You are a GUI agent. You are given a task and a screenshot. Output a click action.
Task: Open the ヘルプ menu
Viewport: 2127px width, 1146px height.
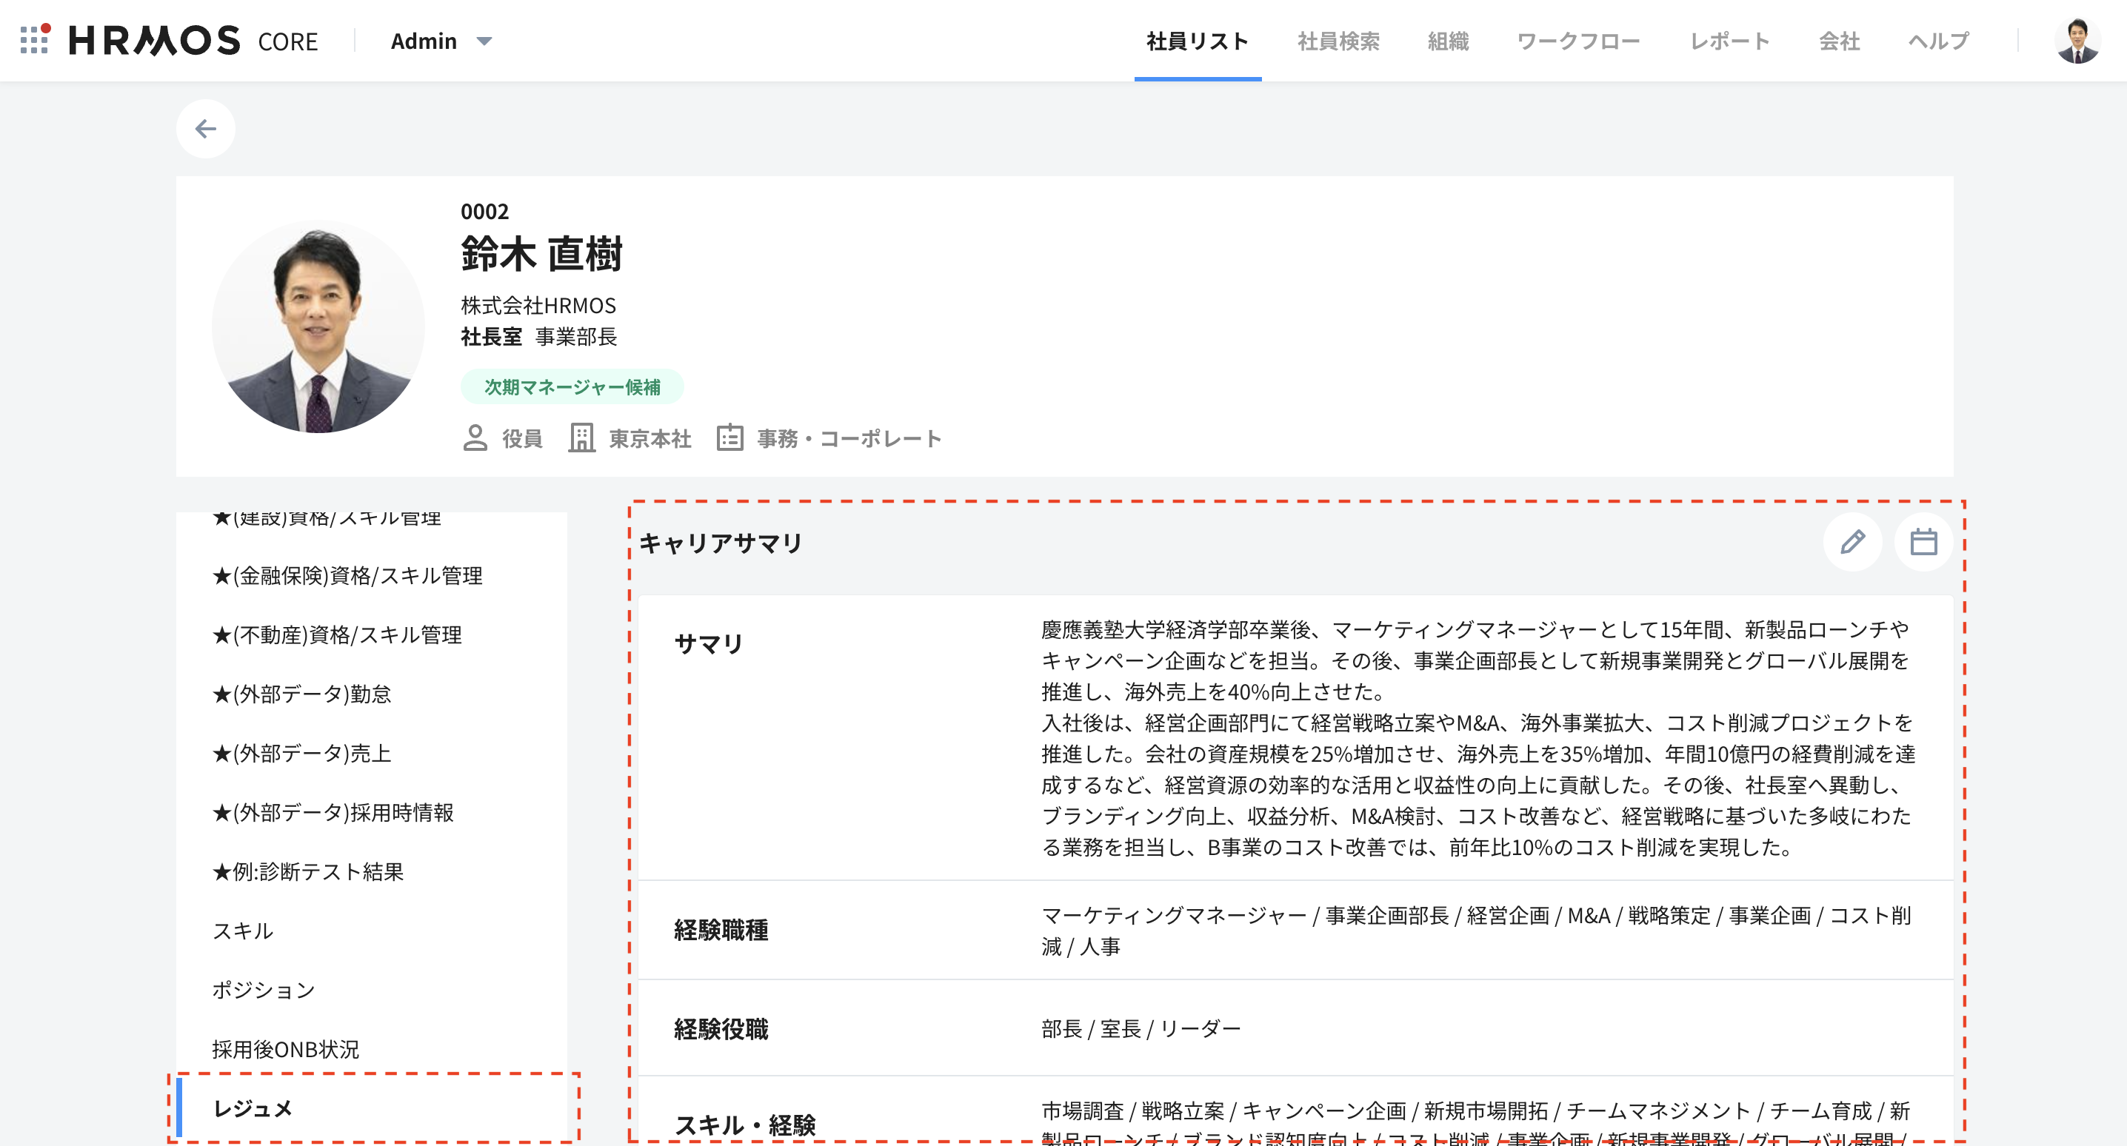(1940, 41)
